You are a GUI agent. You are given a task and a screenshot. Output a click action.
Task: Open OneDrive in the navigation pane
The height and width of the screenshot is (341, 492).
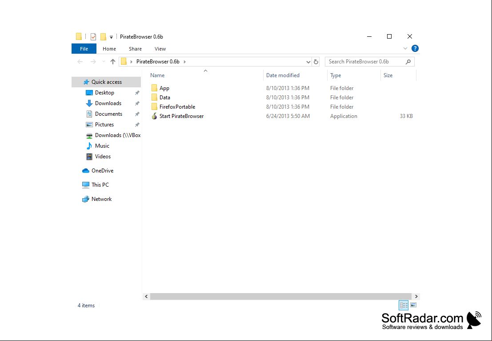[102, 171]
